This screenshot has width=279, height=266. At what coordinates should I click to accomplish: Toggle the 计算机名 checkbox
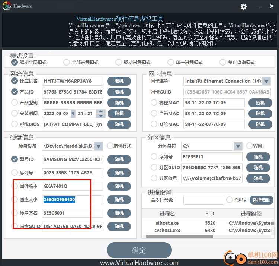[x=15, y=81]
